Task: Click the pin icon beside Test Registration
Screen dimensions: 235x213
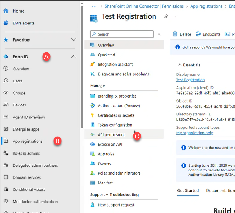Action: point(166,16)
